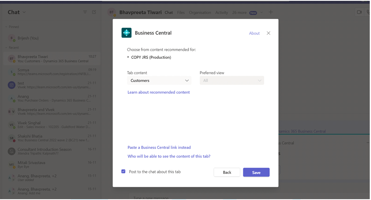Click the Consultant Introduction Season group avatar
The image size is (371, 200).
click(11, 151)
